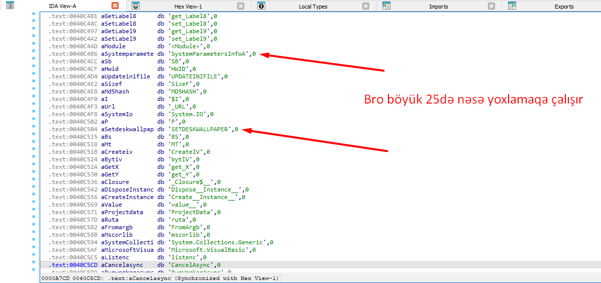Close the Local Types tab
Image resolution: width=601 pixels, height=283 pixels.
(x=366, y=6)
